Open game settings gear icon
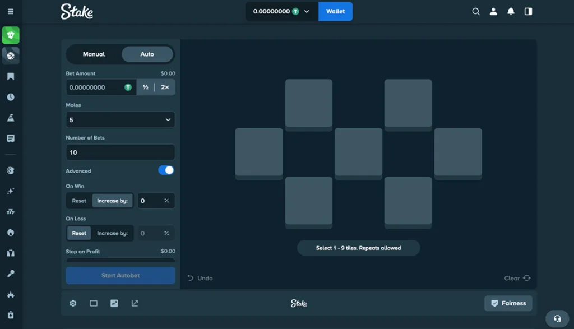This screenshot has height=329, width=574. click(73, 303)
